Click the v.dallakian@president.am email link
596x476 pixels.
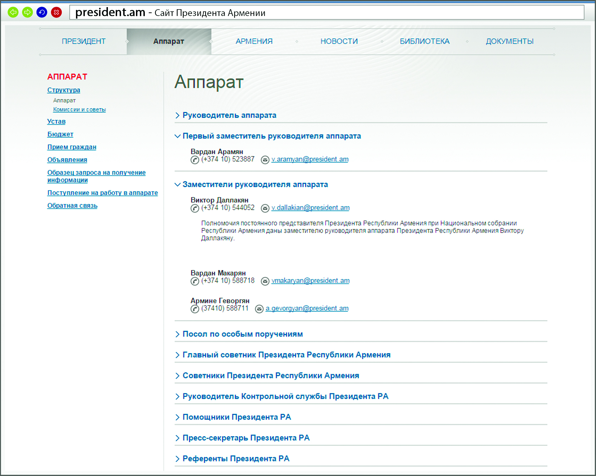[x=311, y=208]
